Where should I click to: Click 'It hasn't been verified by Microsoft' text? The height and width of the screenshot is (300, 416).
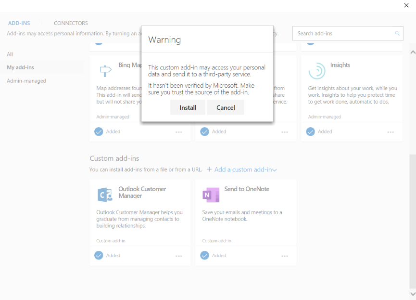[x=201, y=89]
